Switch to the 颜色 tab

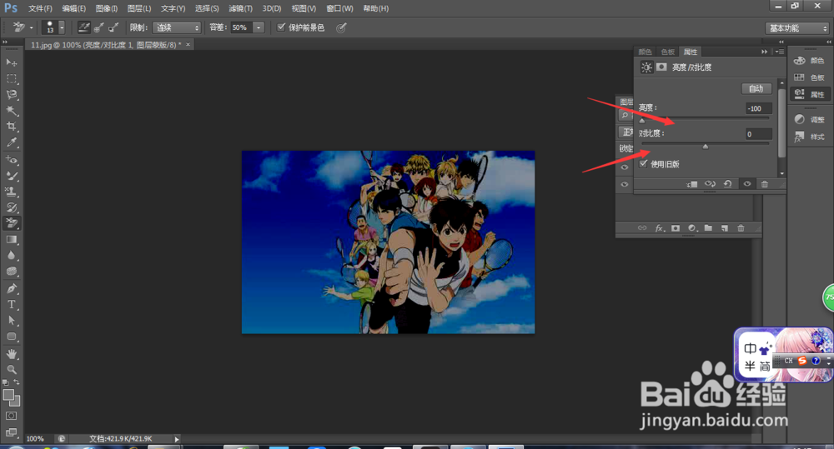point(646,52)
